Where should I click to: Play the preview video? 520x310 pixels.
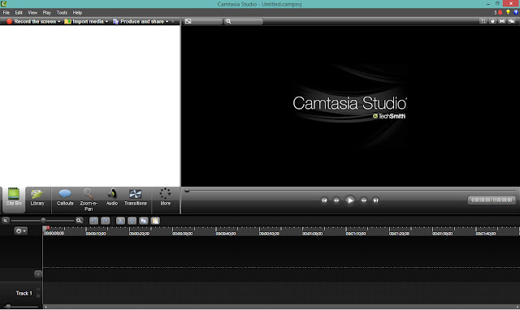[x=349, y=200]
